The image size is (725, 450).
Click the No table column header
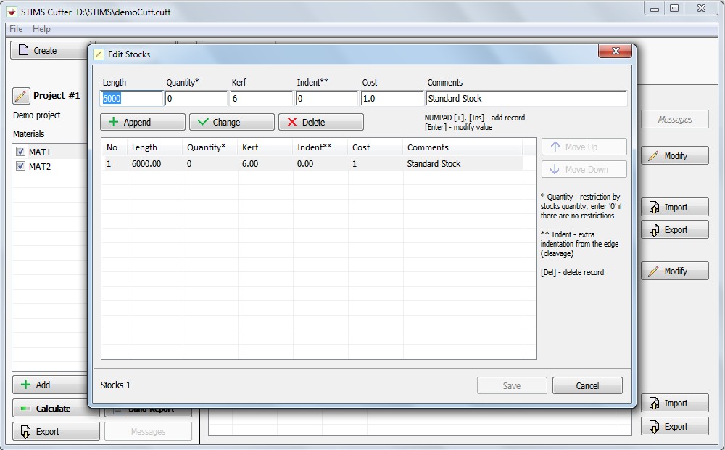115,147
